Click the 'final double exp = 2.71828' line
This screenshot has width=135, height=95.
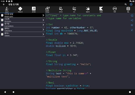[65, 43]
